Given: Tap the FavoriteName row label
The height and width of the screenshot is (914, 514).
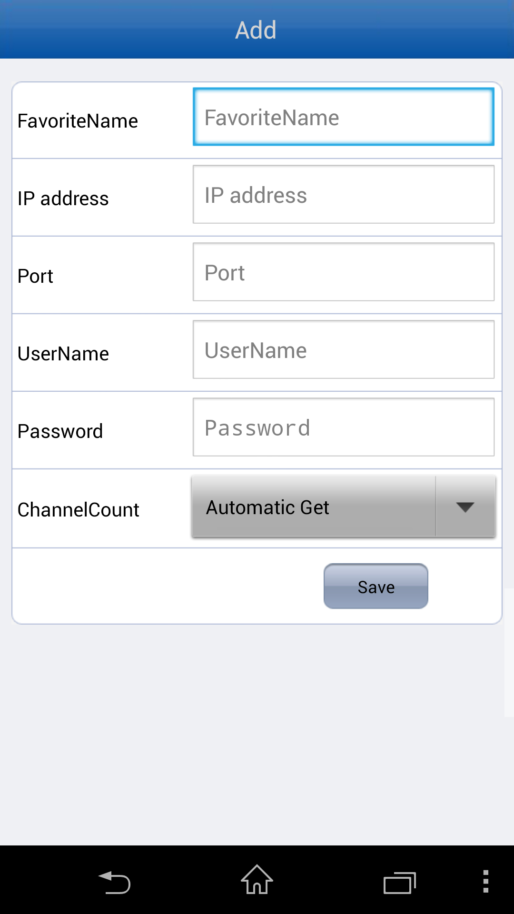Looking at the screenshot, I should pos(78,121).
